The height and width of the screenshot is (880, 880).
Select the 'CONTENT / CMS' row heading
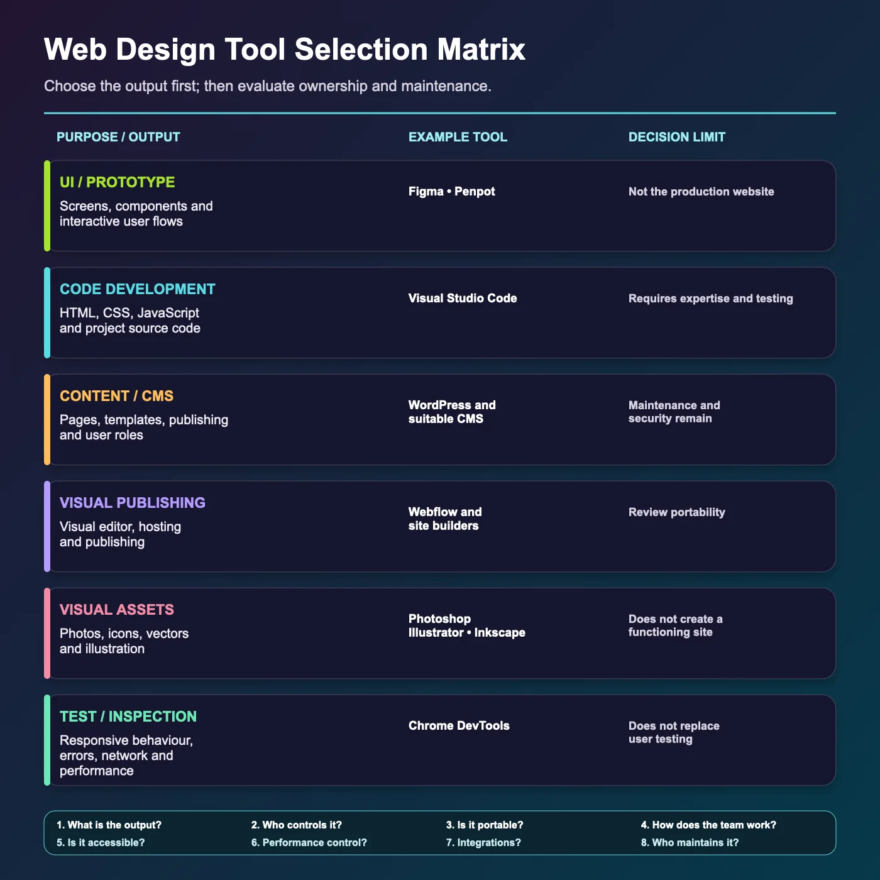[x=116, y=396]
